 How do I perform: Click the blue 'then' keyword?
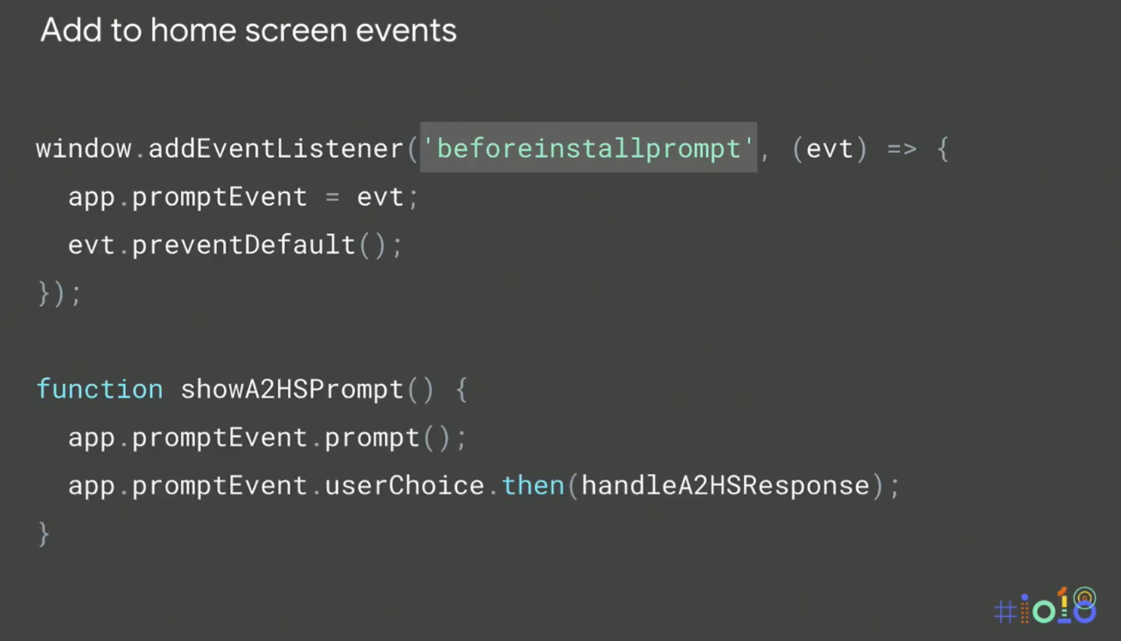(533, 486)
